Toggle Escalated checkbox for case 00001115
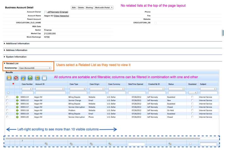Image resolution: width=226 pixels, height=150 pixels. coord(192,101)
